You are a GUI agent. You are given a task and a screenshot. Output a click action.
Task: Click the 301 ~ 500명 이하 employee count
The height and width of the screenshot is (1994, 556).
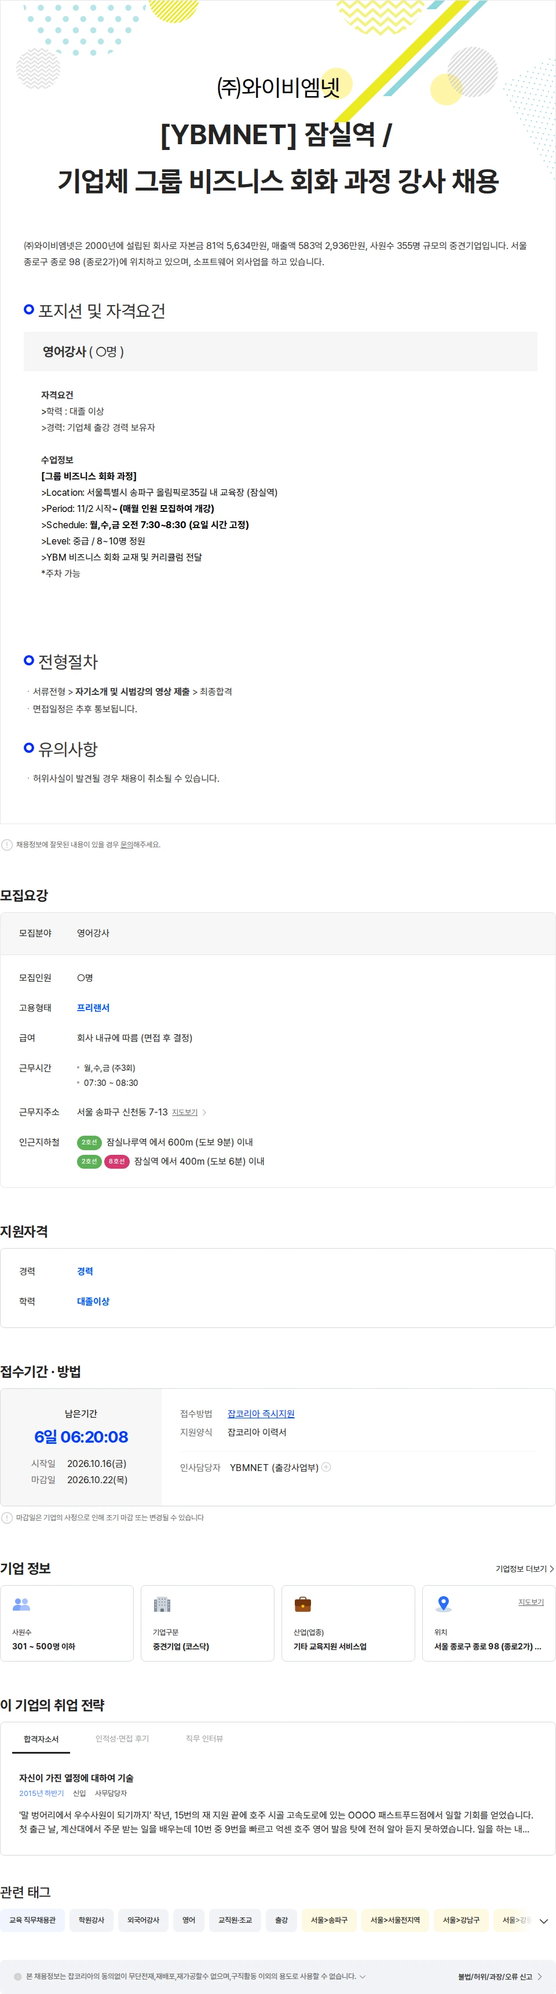point(44,1647)
